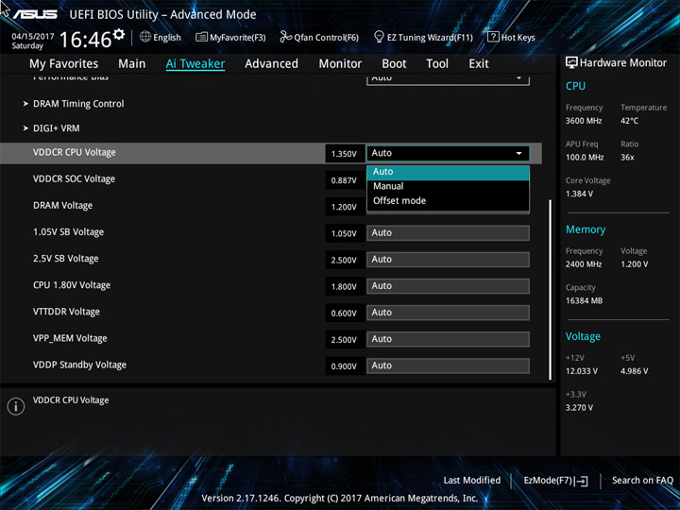Click CPU frequency 3600 MHz reading
Image resolution: width=680 pixels, height=510 pixels.
[584, 121]
